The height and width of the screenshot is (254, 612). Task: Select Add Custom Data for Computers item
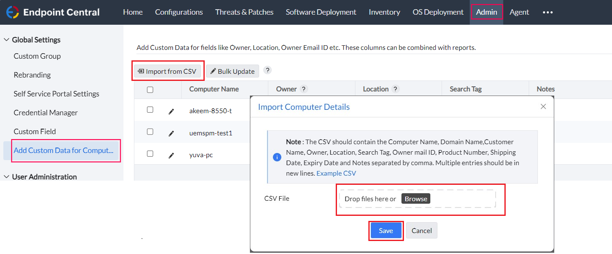click(x=63, y=150)
